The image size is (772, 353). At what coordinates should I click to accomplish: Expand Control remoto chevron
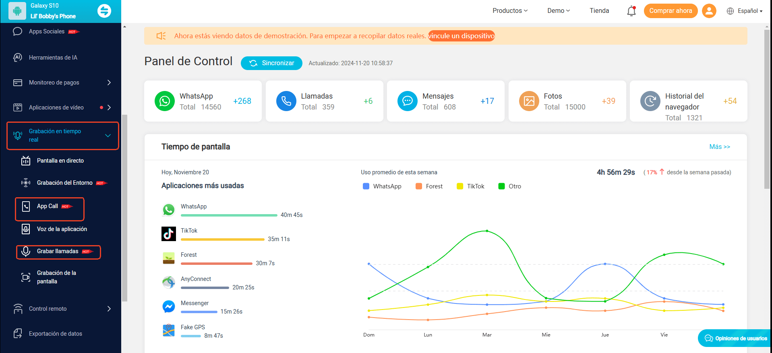[109, 309]
